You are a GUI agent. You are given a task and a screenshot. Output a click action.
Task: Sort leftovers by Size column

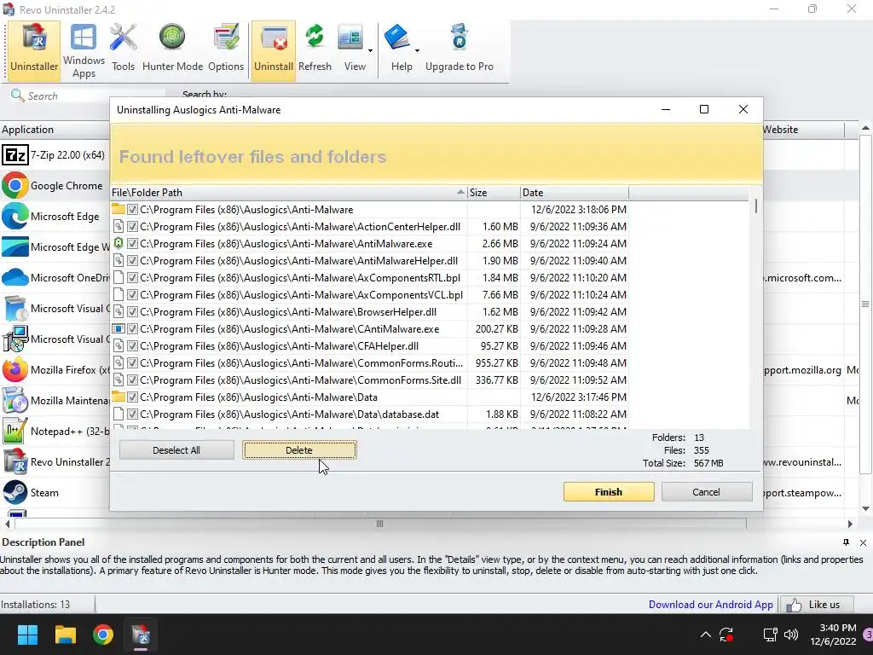coord(494,193)
